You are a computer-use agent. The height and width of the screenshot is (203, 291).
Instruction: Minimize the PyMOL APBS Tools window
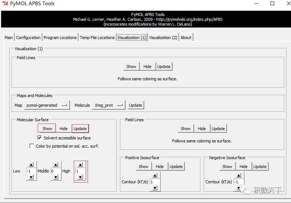tap(256, 3)
